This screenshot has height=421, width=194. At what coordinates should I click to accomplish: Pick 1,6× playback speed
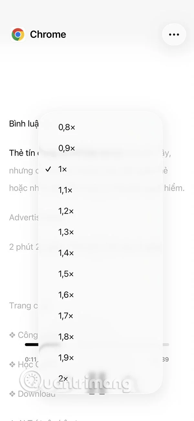(66, 295)
